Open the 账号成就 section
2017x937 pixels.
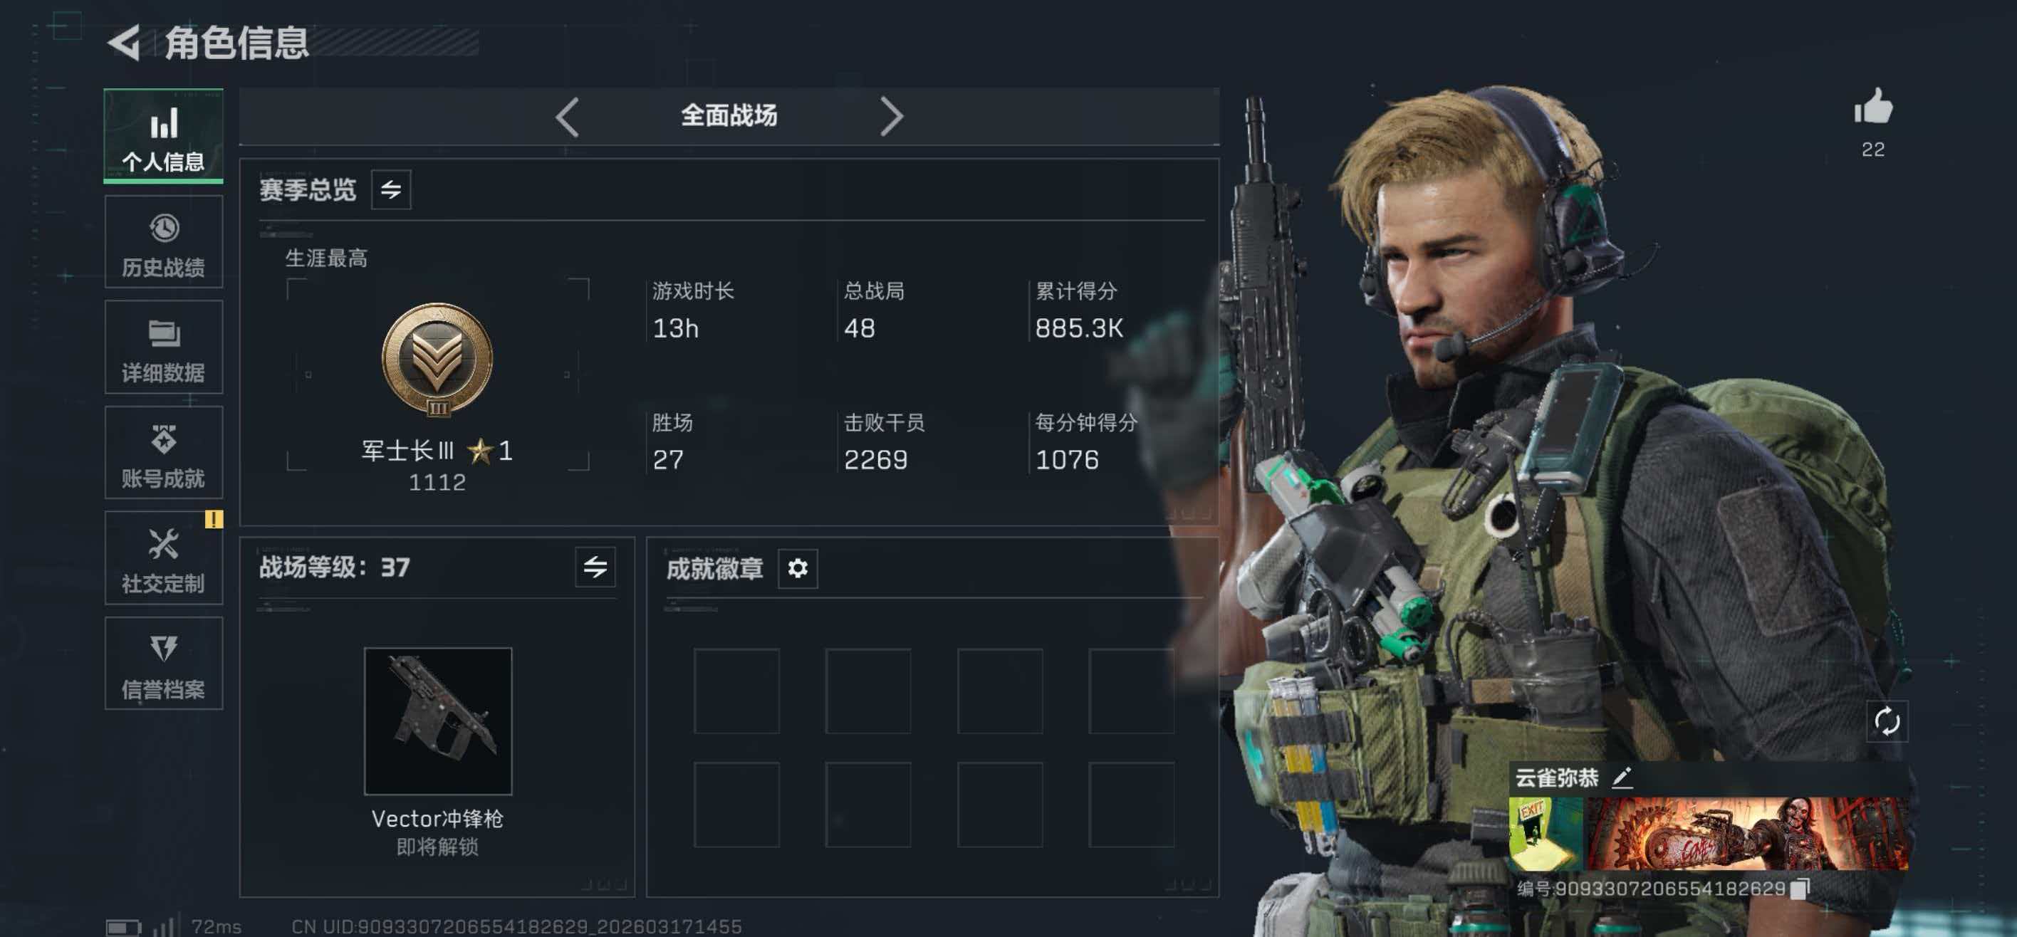tap(164, 452)
